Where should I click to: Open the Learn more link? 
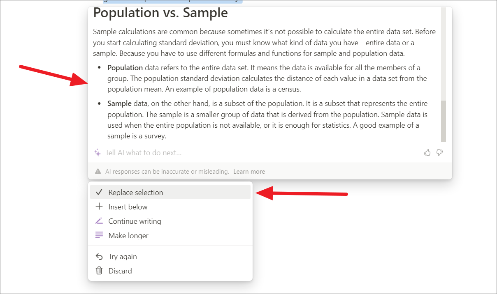(249, 172)
